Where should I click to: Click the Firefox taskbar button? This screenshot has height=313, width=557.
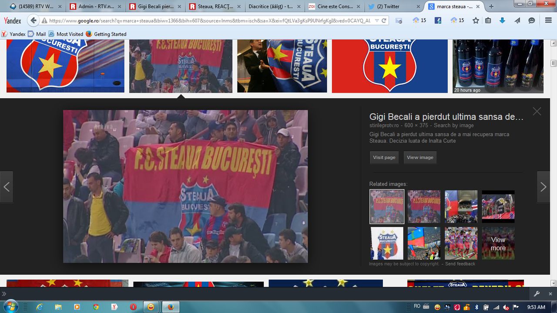(171, 307)
